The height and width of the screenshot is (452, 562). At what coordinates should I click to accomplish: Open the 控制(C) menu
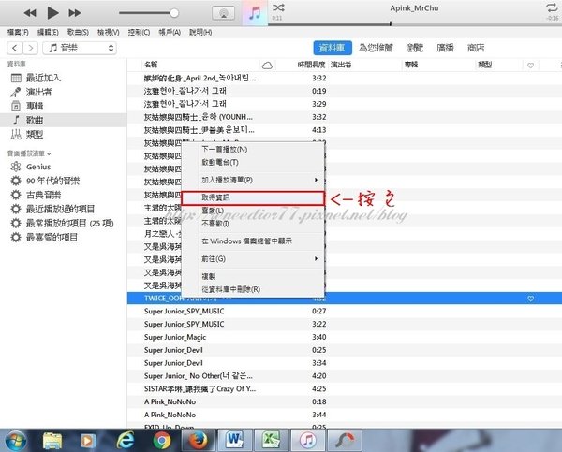139,32
